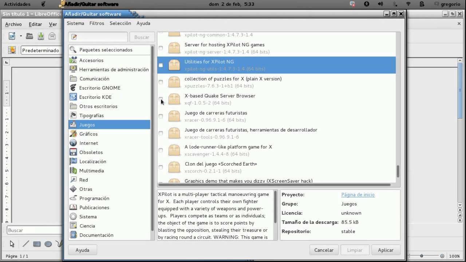Open the Actividades overview
Image resolution: width=466 pixels, height=262 pixels.
[x=17, y=4]
